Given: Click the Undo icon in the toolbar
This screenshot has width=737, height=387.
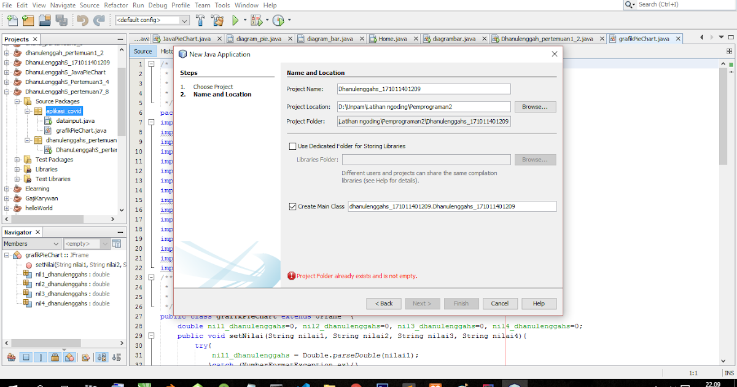Looking at the screenshot, I should (x=82, y=20).
